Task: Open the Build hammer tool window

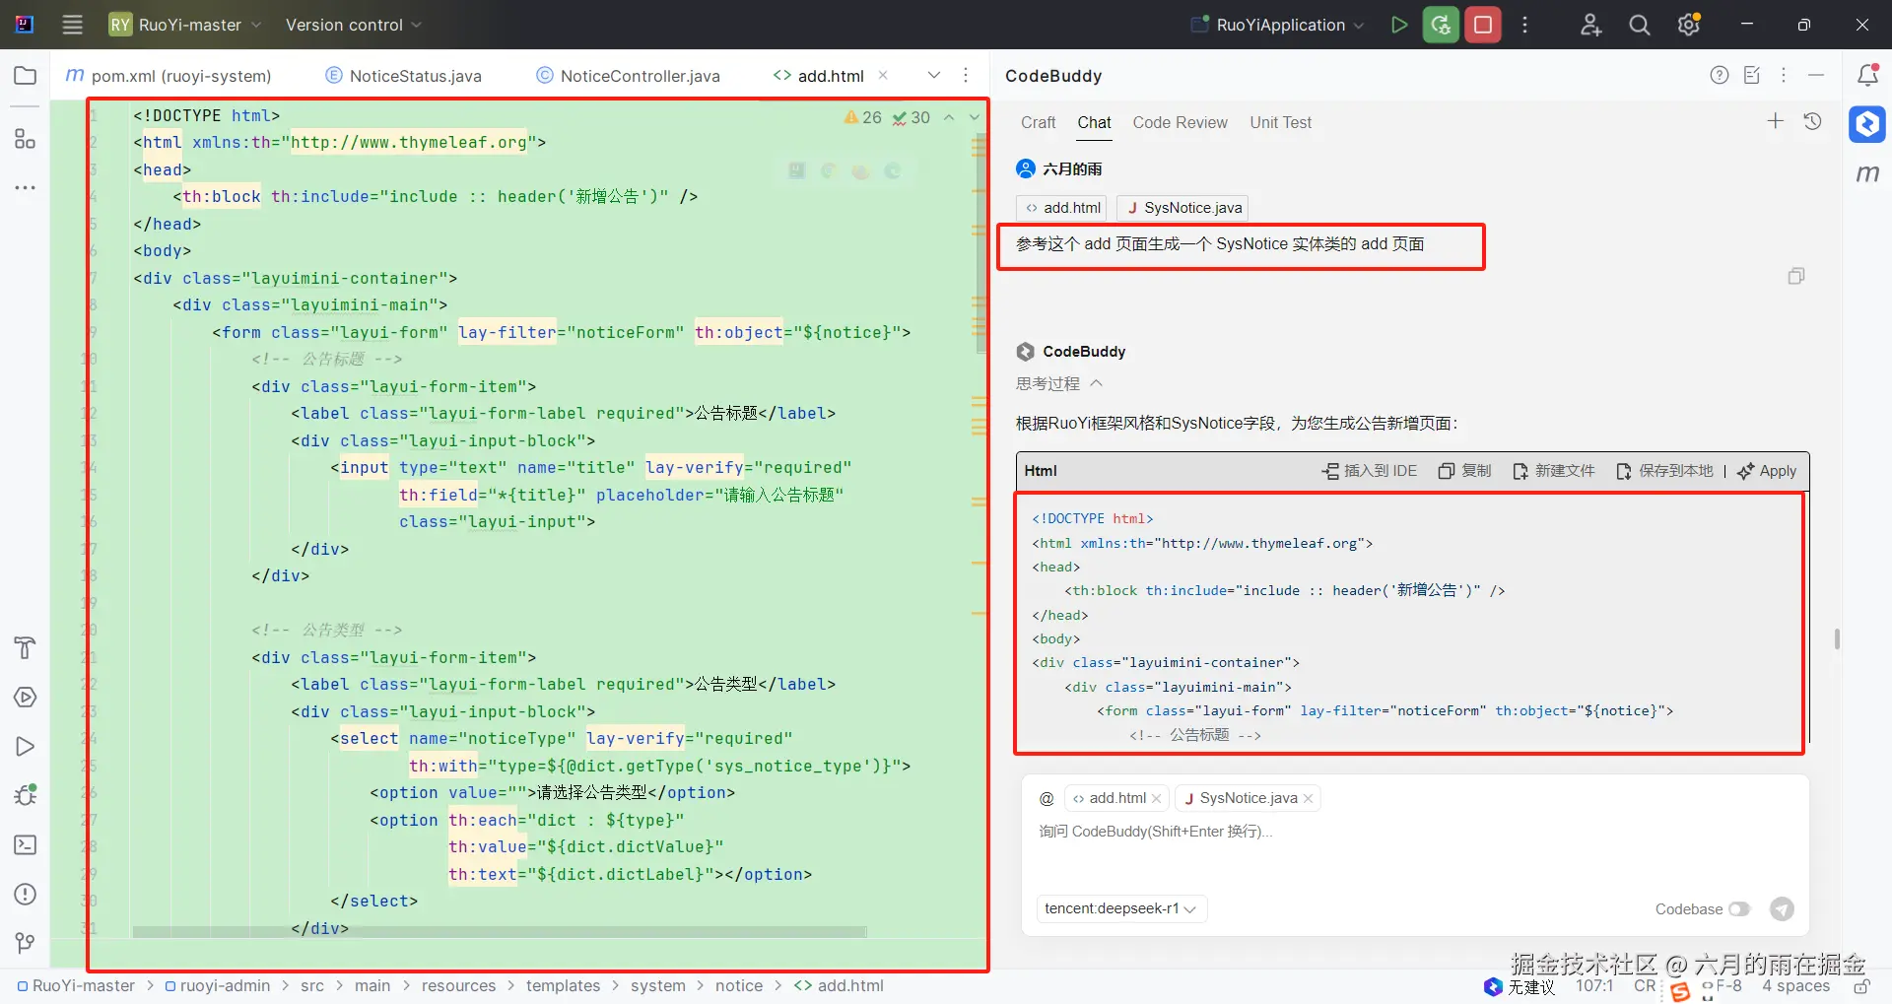Action: tap(26, 647)
